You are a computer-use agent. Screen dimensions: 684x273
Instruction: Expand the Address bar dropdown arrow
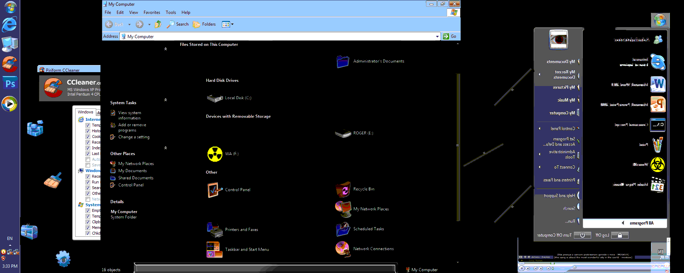[437, 36]
